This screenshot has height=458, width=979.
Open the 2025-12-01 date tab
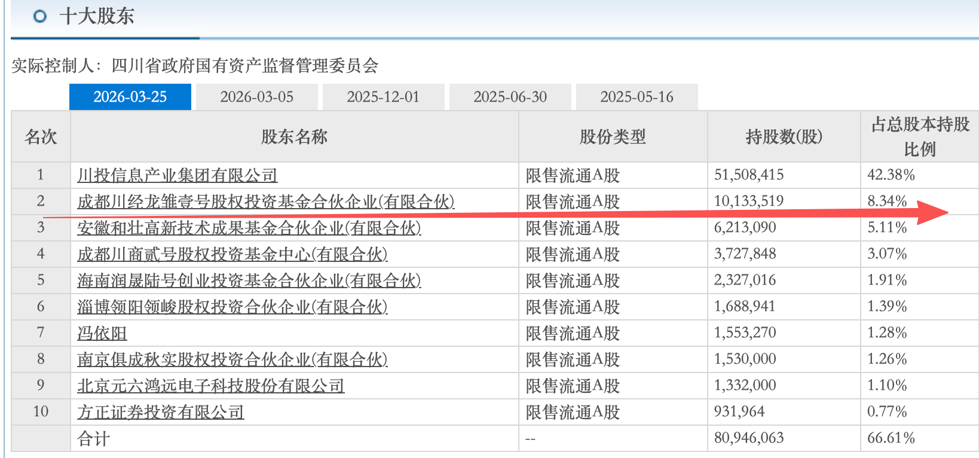[384, 97]
